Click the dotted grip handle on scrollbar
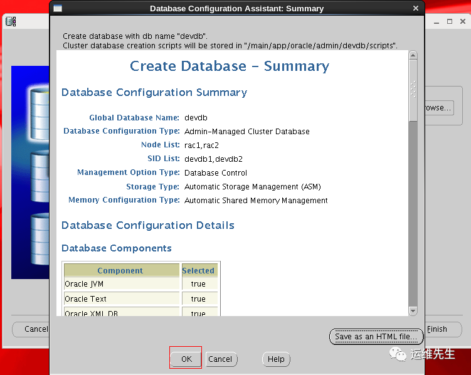This screenshot has width=471, height=375. click(x=413, y=90)
